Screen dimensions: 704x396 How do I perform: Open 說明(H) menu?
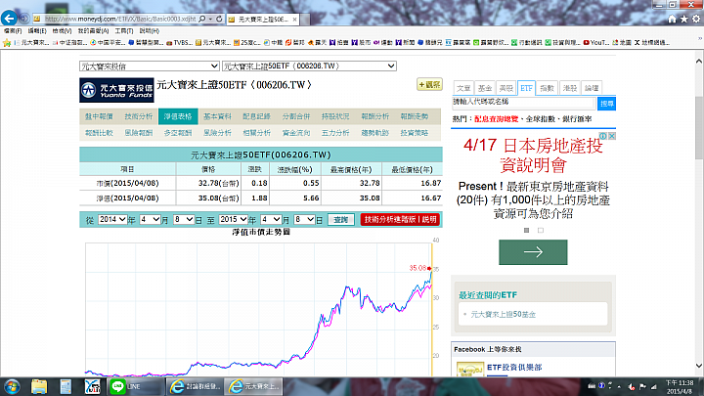[149, 31]
